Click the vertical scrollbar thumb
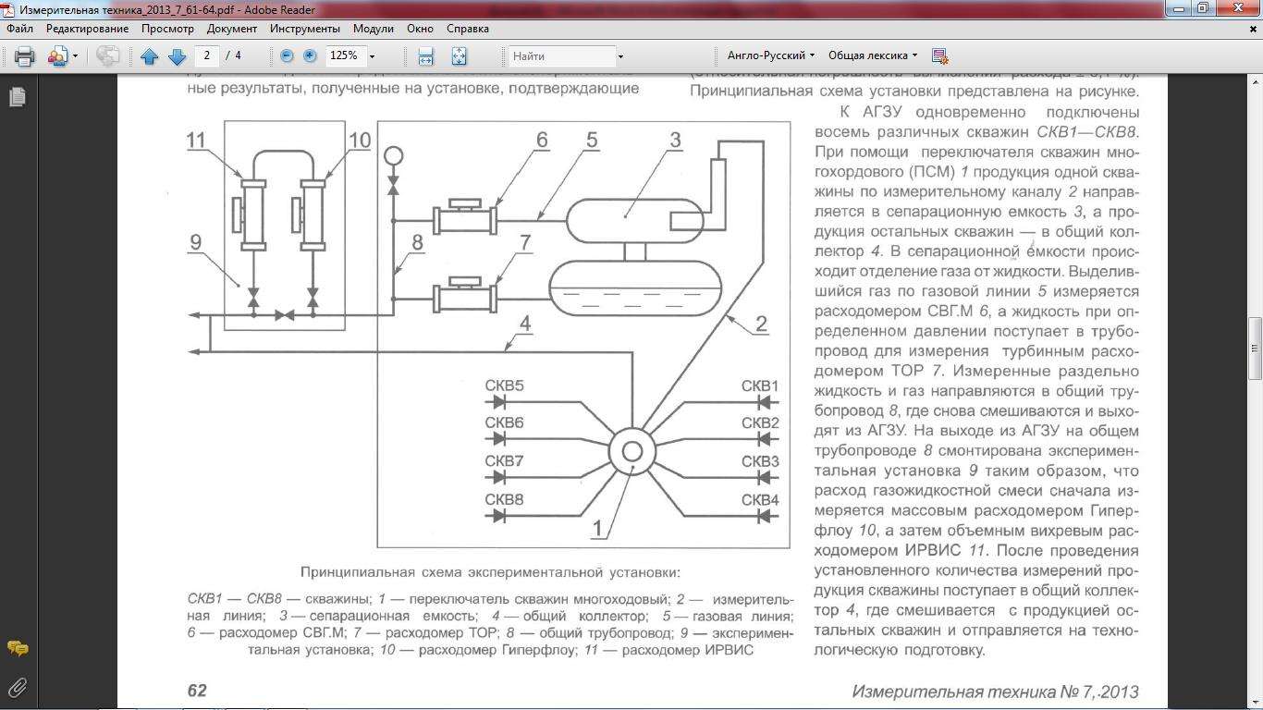Viewport: 1263px width, 710px height. click(1255, 349)
